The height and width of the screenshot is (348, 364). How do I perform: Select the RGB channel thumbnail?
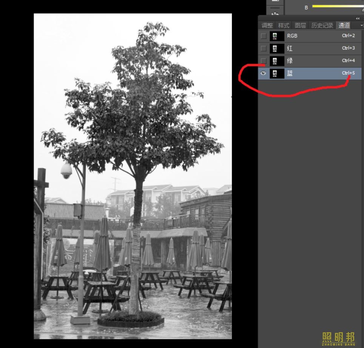tap(277, 36)
